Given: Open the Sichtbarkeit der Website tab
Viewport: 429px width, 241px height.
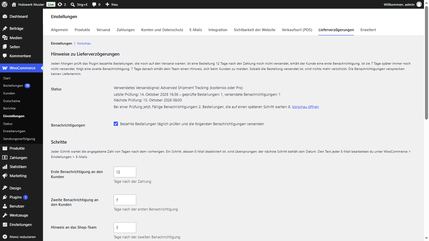Looking at the screenshot, I should click(255, 30).
